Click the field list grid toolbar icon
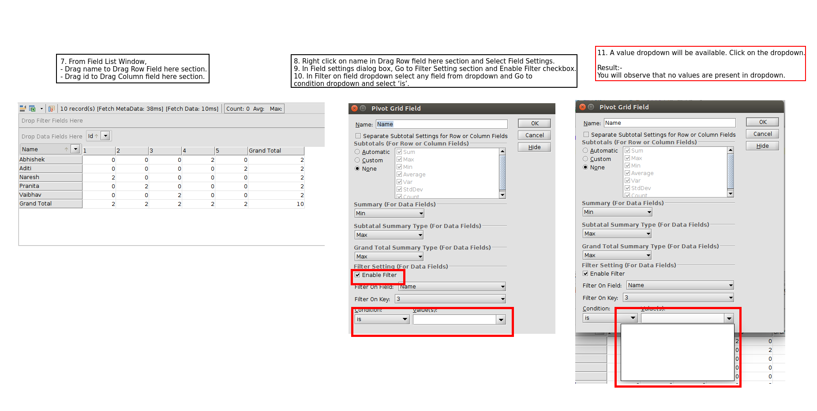The width and height of the screenshot is (817, 411). (x=52, y=108)
